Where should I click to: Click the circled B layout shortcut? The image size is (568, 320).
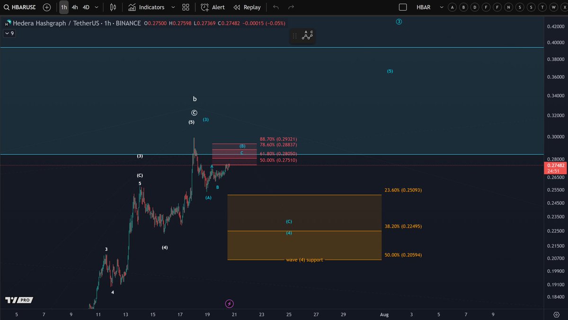(x=464, y=7)
